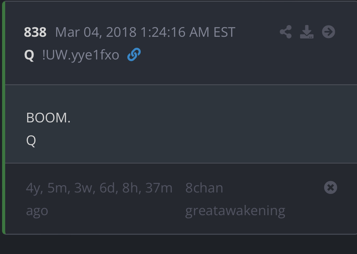The image size is (357, 254).
Task: Click the green vertical bar on left edge
Action: pos(3,117)
